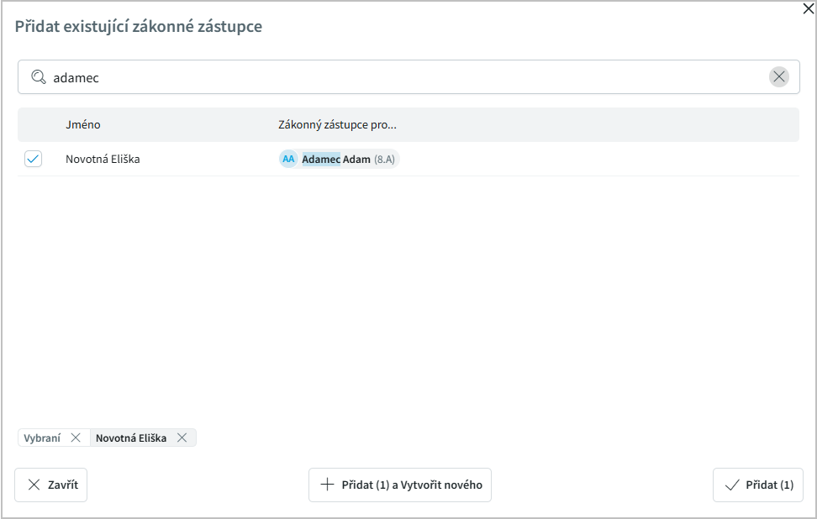Click the checkmark icon on the Přidat button
The height and width of the screenshot is (519, 817).
point(731,485)
